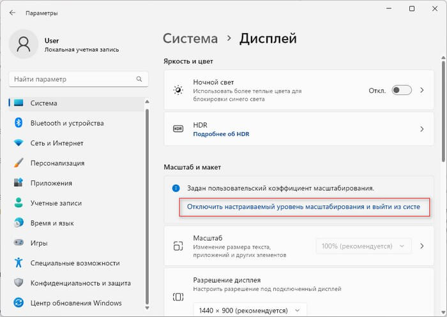This screenshot has width=447, height=317.
Task: Click the Windows Update refresh icon
Action: pyautogui.click(x=19, y=302)
